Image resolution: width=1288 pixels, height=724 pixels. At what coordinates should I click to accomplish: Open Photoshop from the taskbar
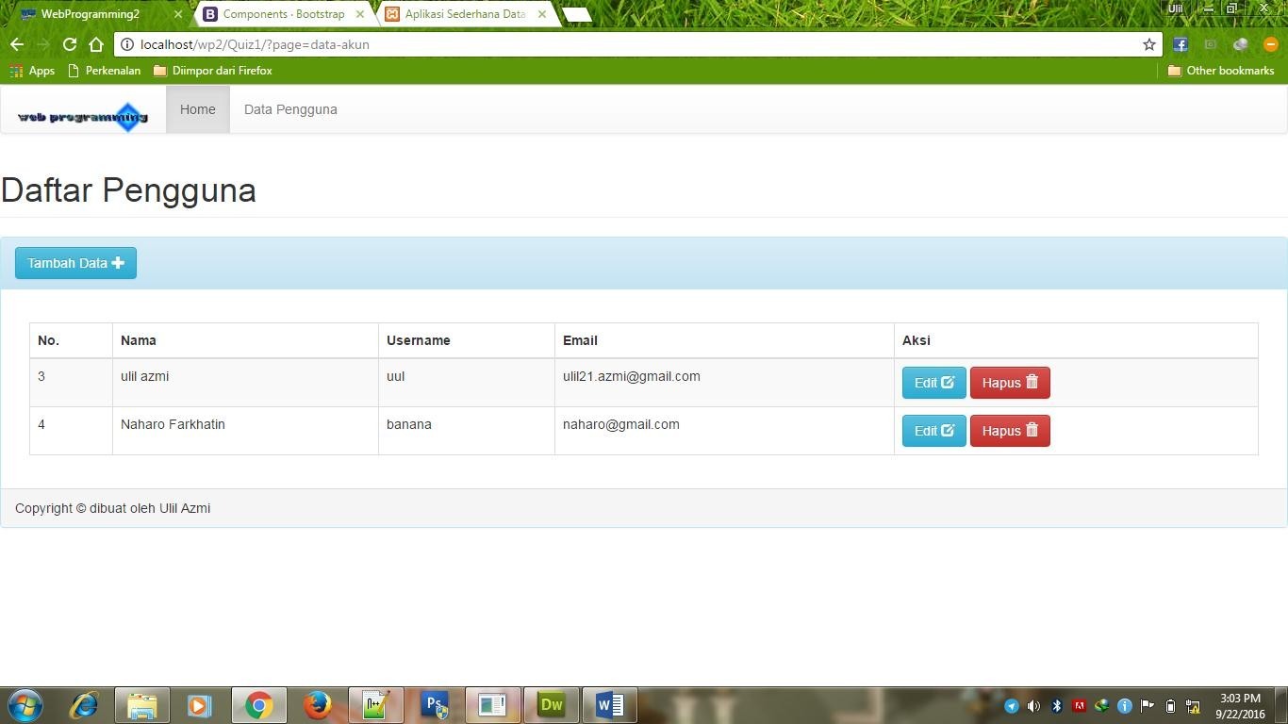click(433, 704)
